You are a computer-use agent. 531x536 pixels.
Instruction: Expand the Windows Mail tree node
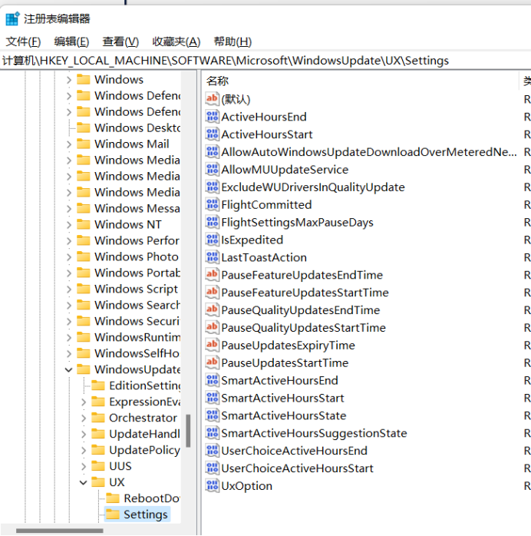click(68, 144)
